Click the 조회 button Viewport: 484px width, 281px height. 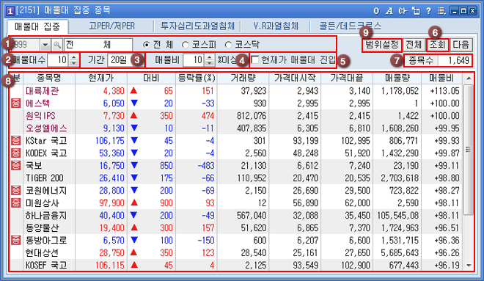(x=437, y=45)
